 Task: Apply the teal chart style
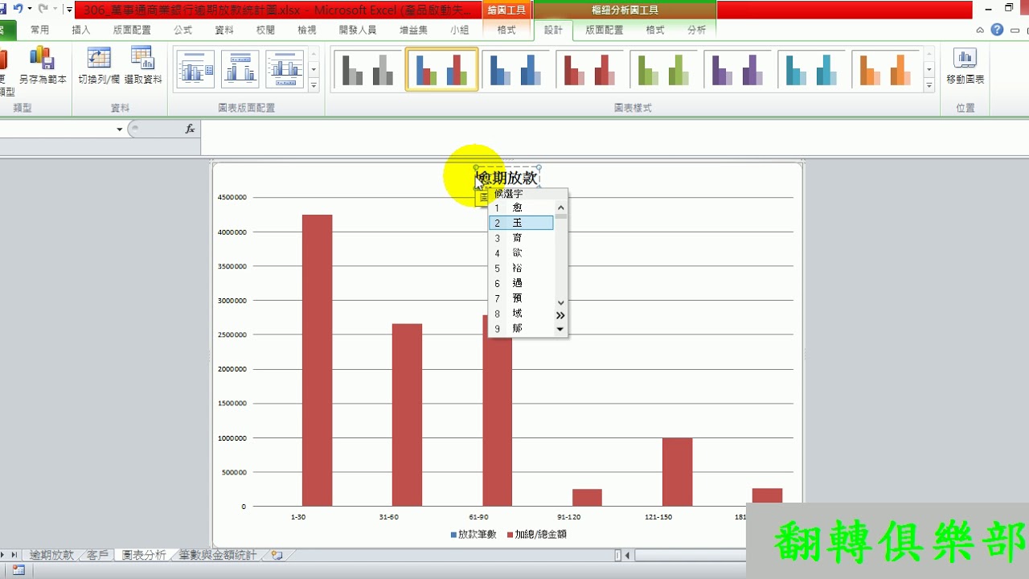pos(811,70)
